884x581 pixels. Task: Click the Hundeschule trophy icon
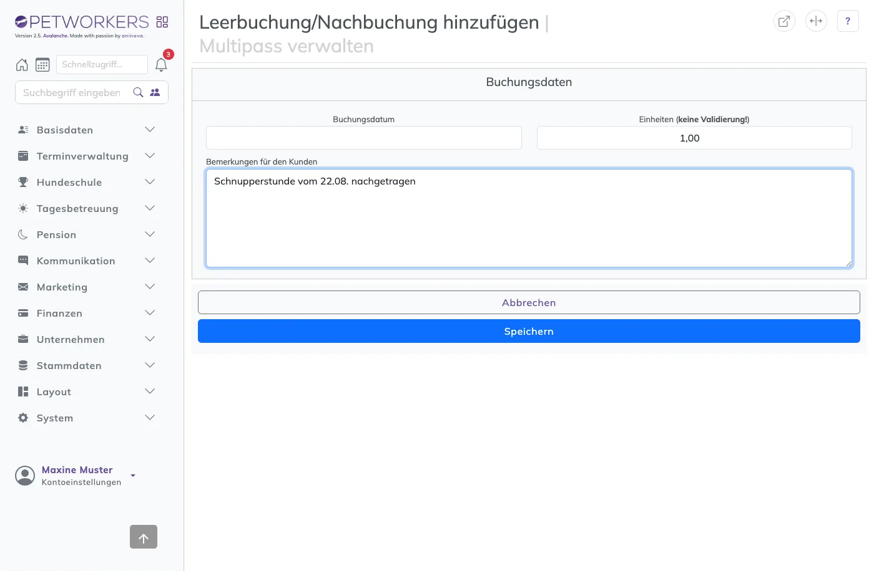23,182
